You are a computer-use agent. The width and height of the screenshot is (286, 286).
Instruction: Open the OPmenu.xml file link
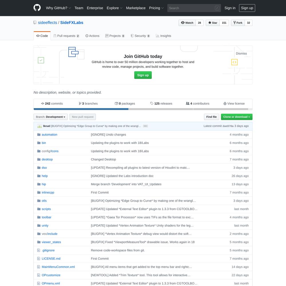51,283
